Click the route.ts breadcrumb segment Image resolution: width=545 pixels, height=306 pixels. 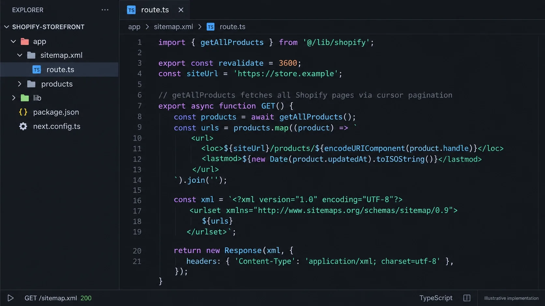232,27
